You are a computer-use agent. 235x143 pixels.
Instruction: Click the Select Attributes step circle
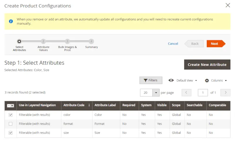(19, 41)
